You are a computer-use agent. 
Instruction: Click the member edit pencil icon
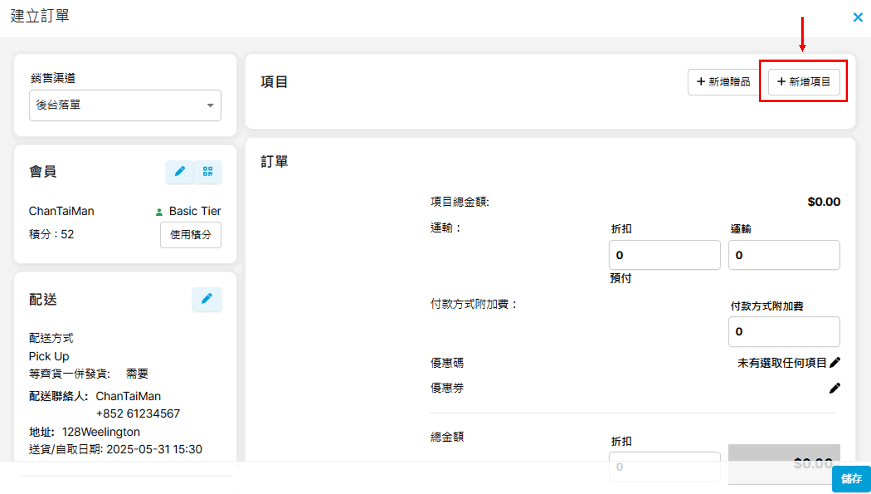(x=180, y=171)
